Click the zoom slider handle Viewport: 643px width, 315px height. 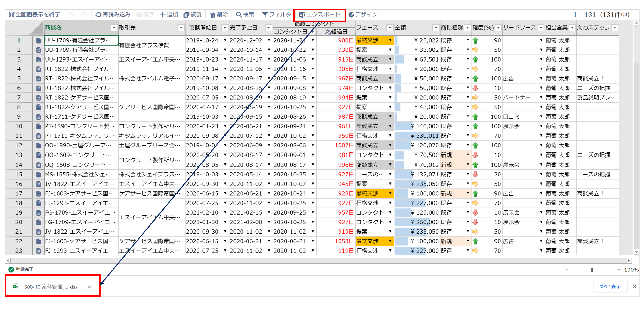click(592, 270)
